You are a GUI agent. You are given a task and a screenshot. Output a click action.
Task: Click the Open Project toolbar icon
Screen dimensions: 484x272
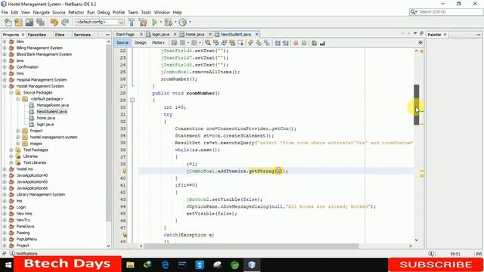[29, 22]
